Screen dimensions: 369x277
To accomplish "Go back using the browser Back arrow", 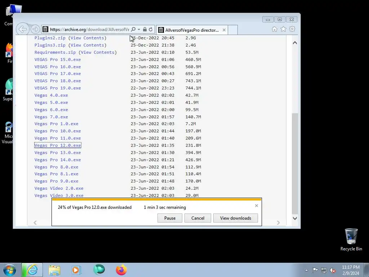I will coord(23,29).
